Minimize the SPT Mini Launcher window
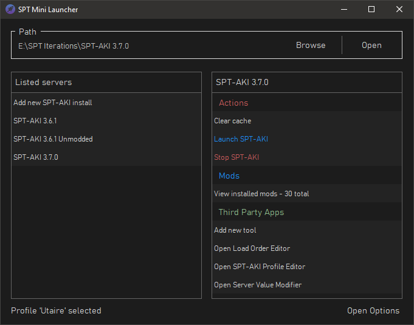This screenshot has width=414, height=325. pyautogui.click(x=343, y=10)
